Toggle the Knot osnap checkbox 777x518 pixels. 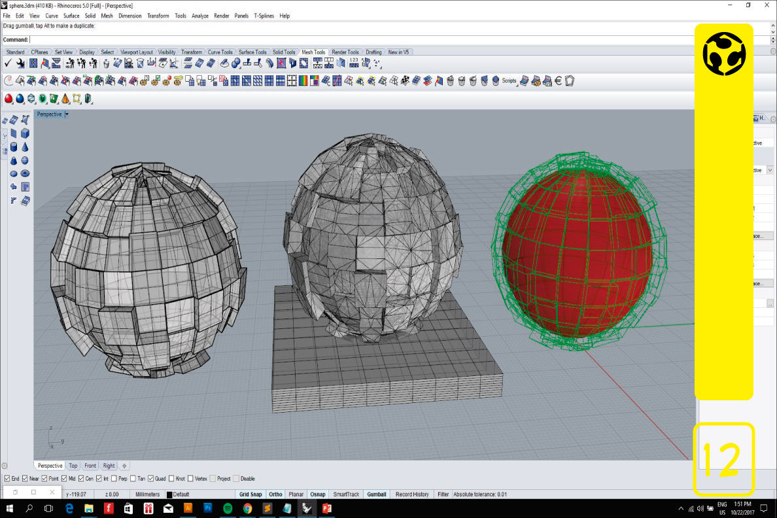pyautogui.click(x=171, y=479)
